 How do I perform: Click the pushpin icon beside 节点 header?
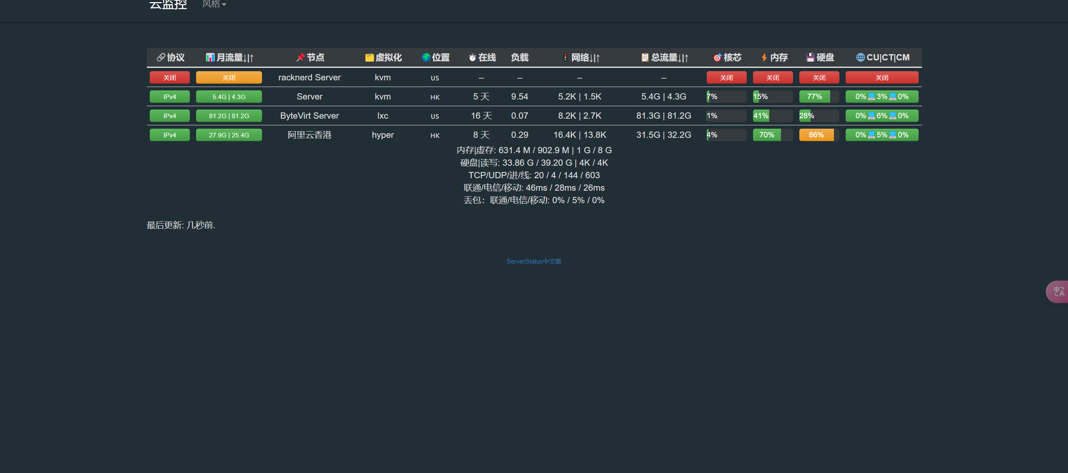pos(300,57)
